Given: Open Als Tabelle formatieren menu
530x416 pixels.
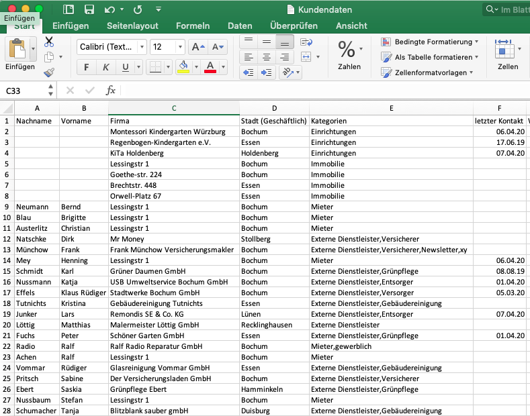Looking at the screenshot, I should [430, 57].
